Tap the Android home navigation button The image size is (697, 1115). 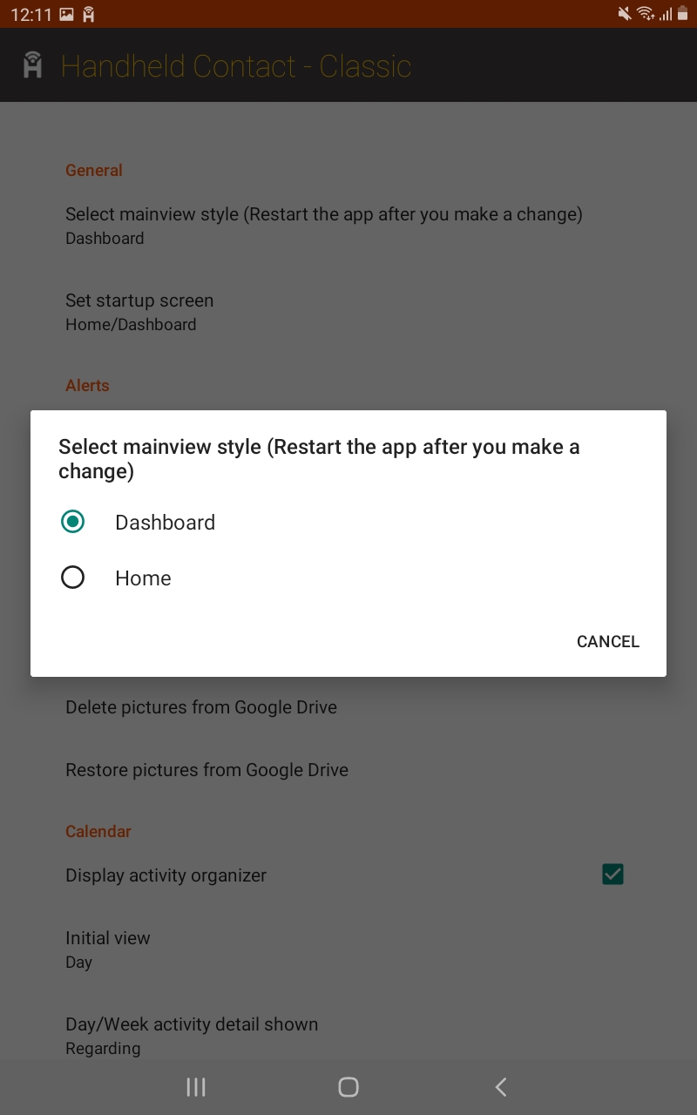[x=348, y=1086]
